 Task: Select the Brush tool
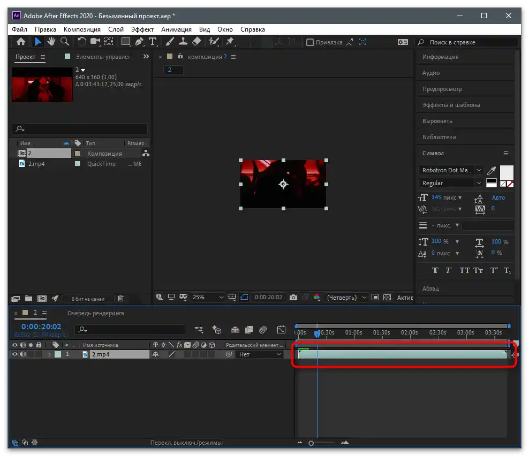(x=170, y=42)
